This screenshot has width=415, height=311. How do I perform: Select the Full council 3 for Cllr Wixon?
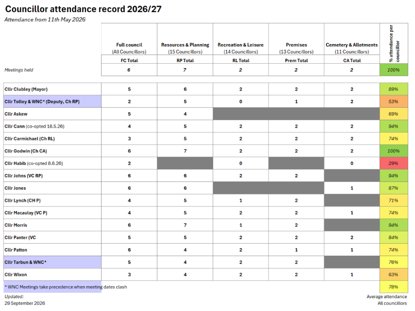[129, 275]
